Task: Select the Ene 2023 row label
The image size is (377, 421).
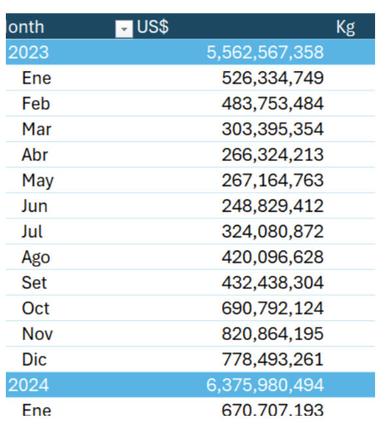Action: [x=37, y=78]
